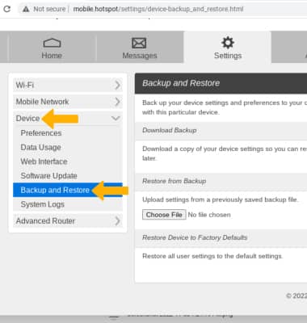Click the Home house icon
Screen dimensions: 307x323
52,43
